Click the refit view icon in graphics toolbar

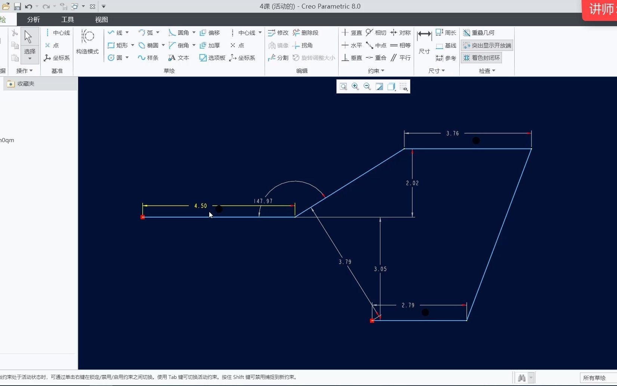point(343,87)
